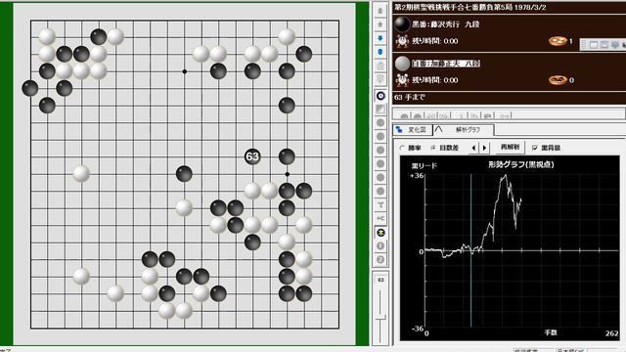Click black player's 残り時間: 0:00 text
626x352 pixels.
(x=434, y=41)
